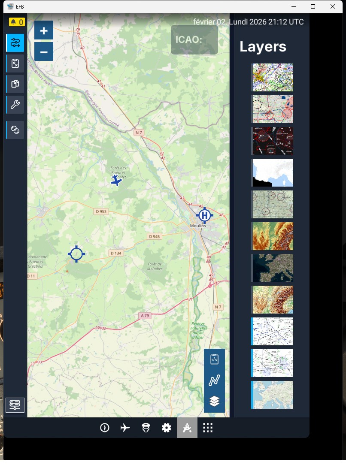Screen dimensions: 346x465
Task: Zoom out with the minus button
Action: click(x=44, y=52)
